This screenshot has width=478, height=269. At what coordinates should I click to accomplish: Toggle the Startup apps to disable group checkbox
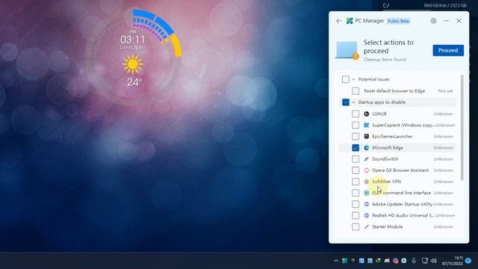(x=345, y=102)
